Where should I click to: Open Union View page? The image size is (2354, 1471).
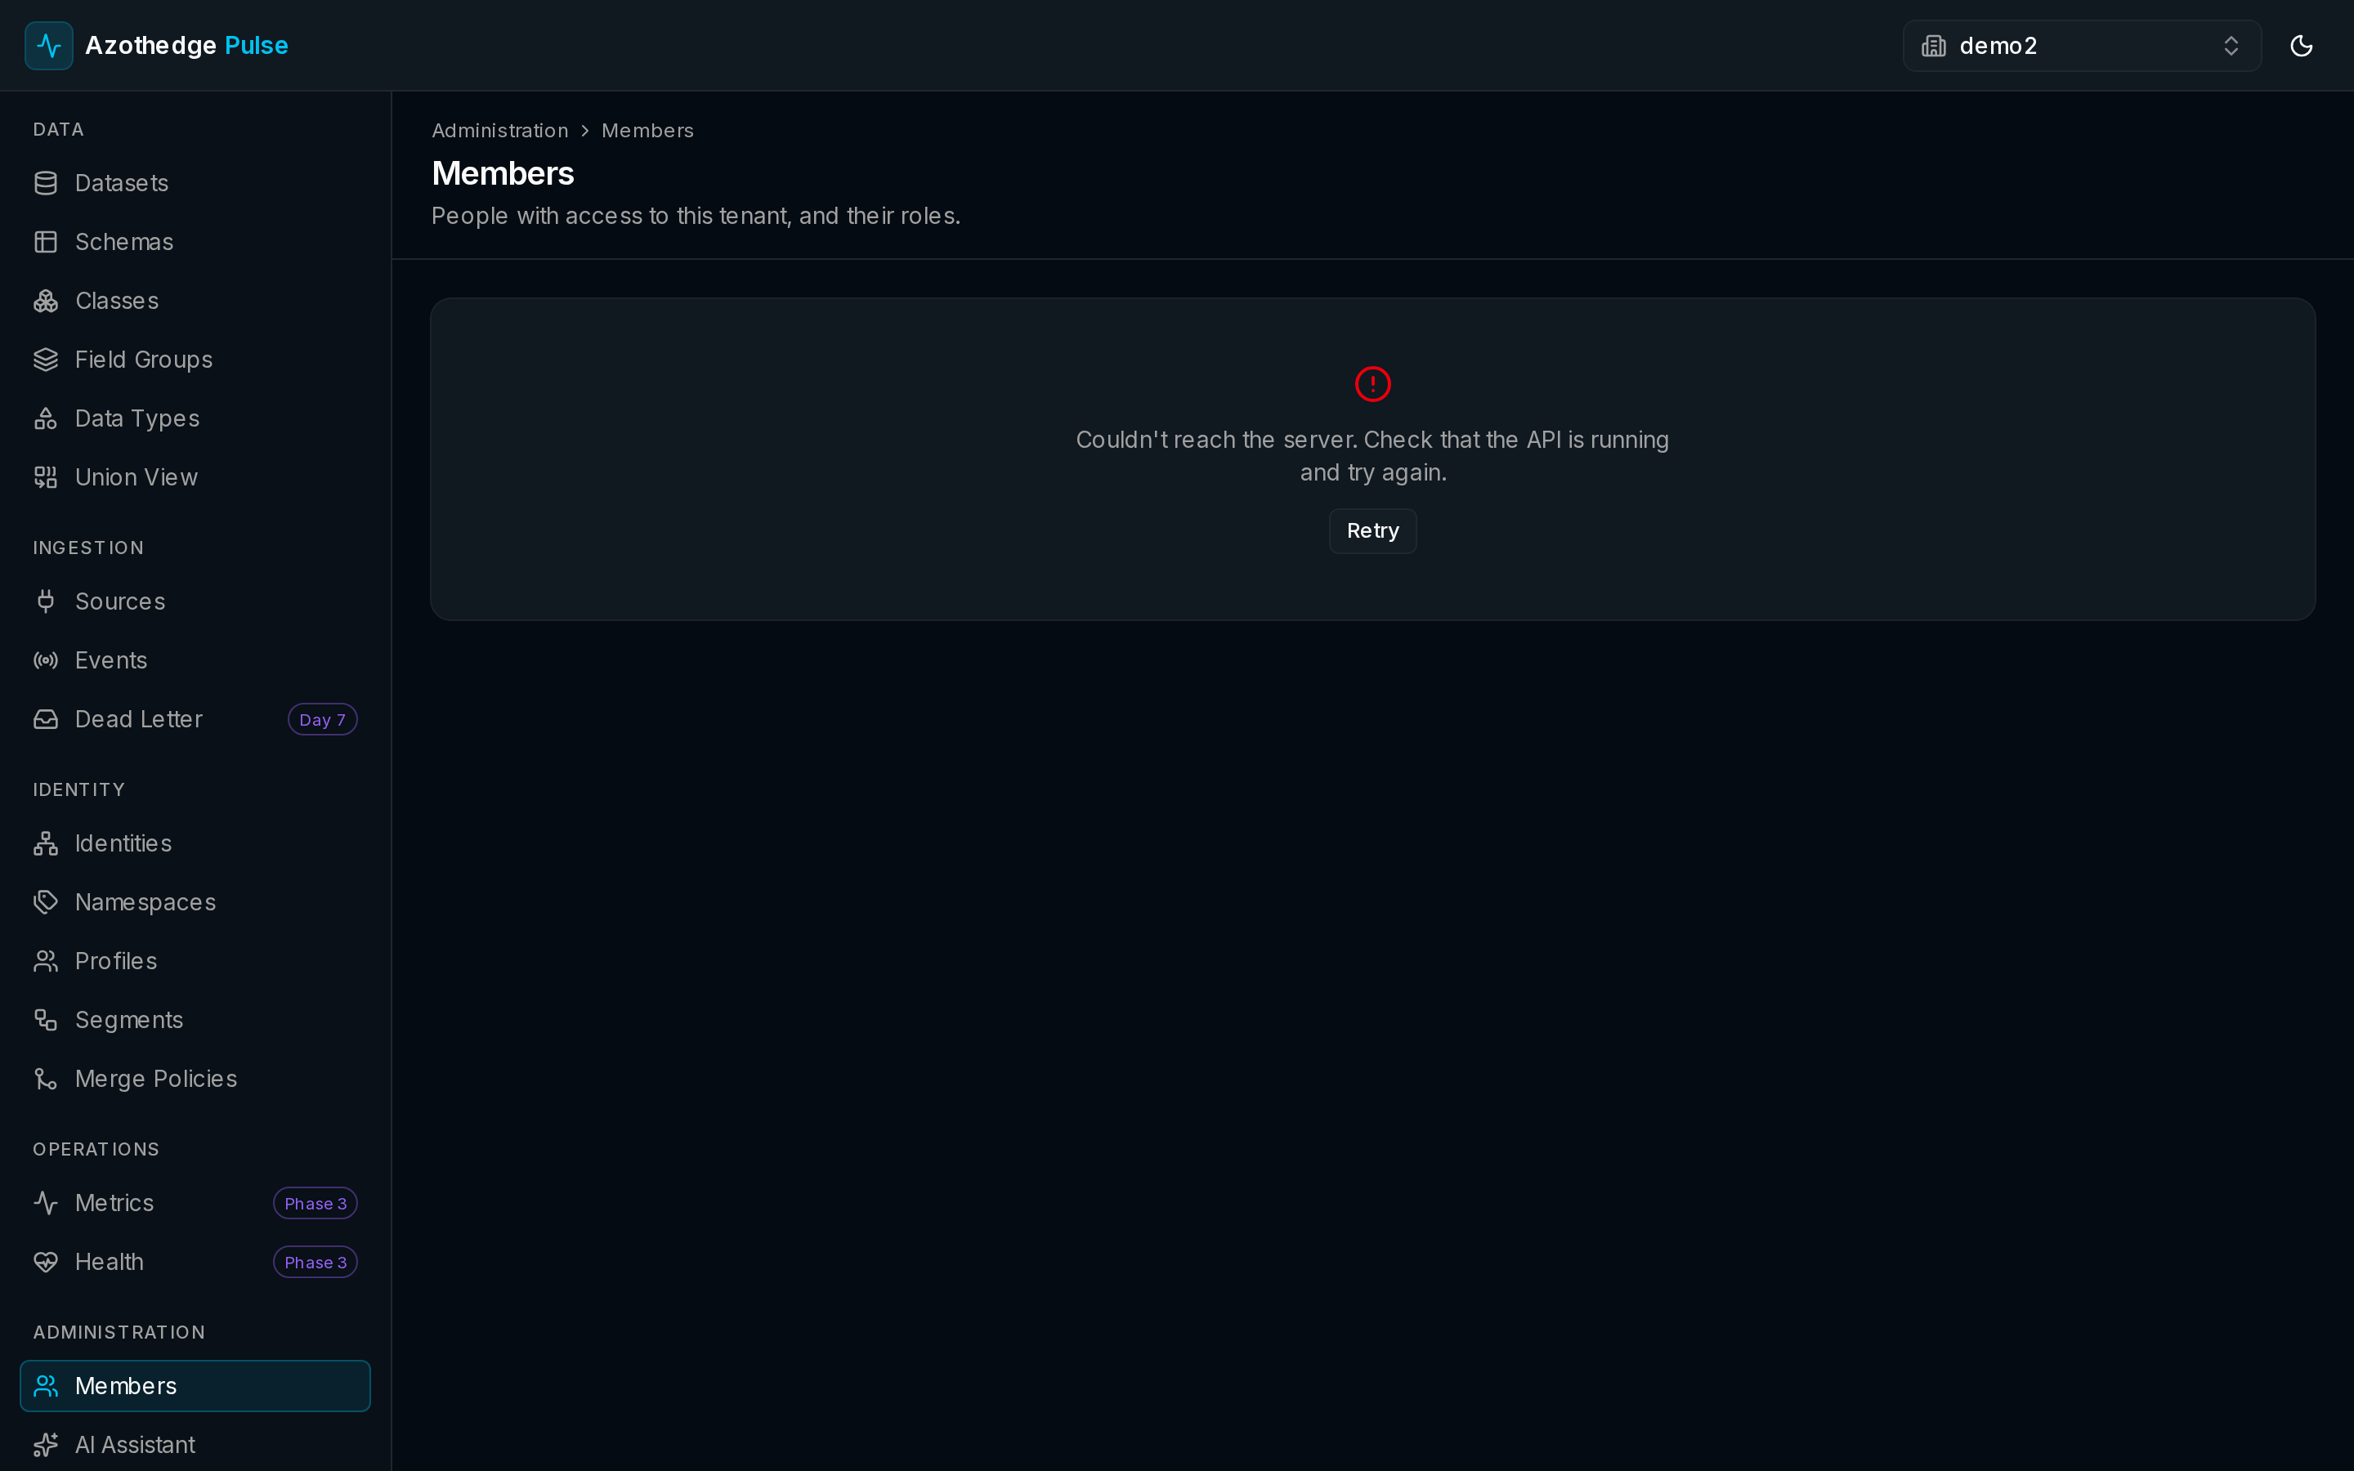point(195,478)
